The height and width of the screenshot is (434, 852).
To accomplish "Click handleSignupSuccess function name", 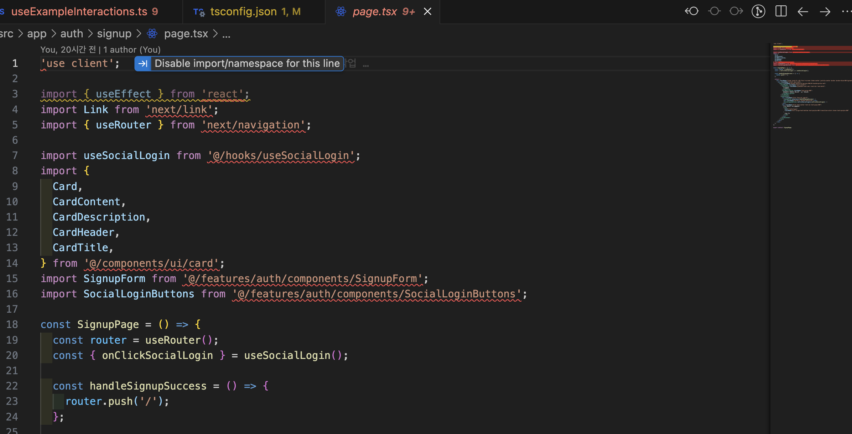I will pyautogui.click(x=148, y=386).
